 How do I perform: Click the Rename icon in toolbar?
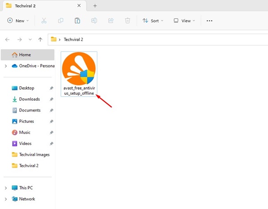point(94,21)
